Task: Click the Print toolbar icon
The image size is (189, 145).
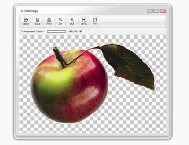Action: [49, 21]
